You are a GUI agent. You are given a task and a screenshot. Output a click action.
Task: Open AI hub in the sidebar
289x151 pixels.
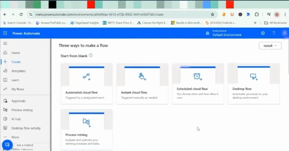pos(16,119)
